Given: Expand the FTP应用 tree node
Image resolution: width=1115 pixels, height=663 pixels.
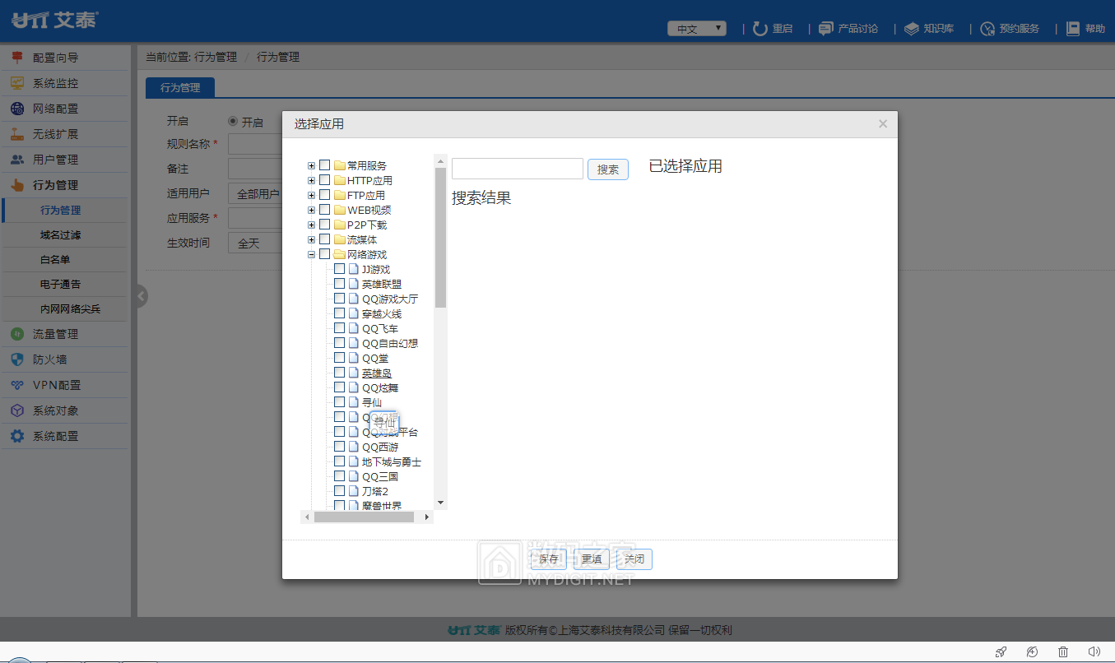Looking at the screenshot, I should [311, 195].
